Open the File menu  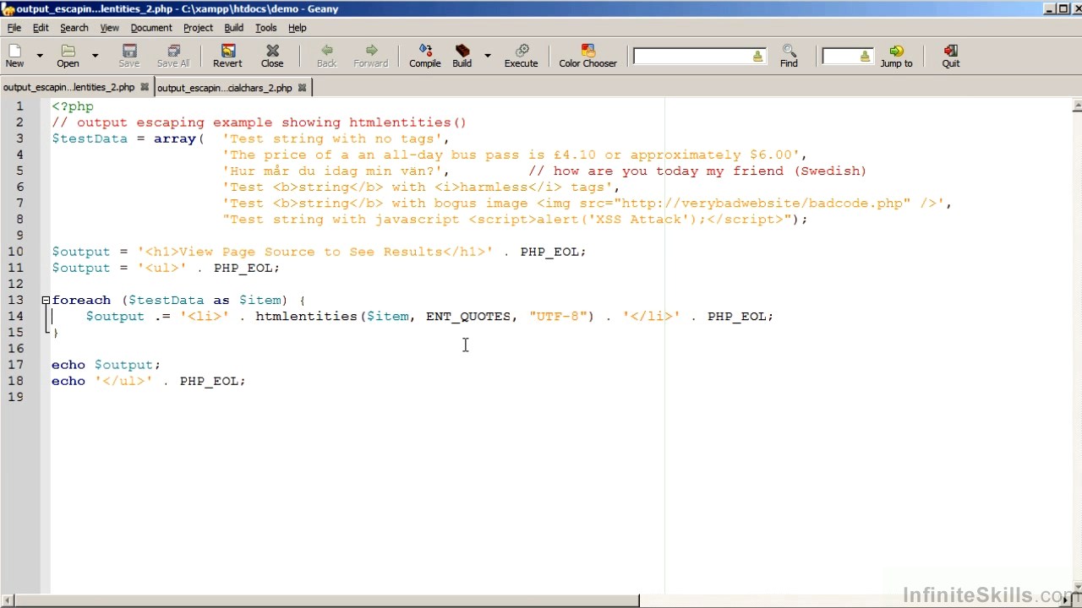point(14,28)
